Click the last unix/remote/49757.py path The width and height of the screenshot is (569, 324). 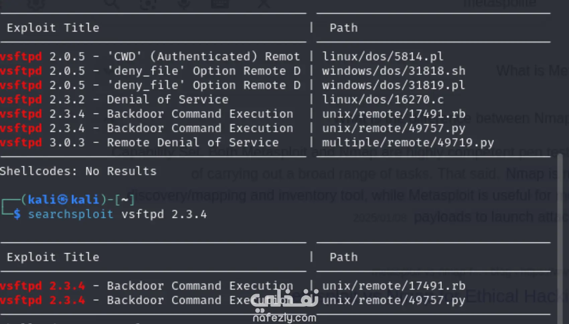[394, 300]
